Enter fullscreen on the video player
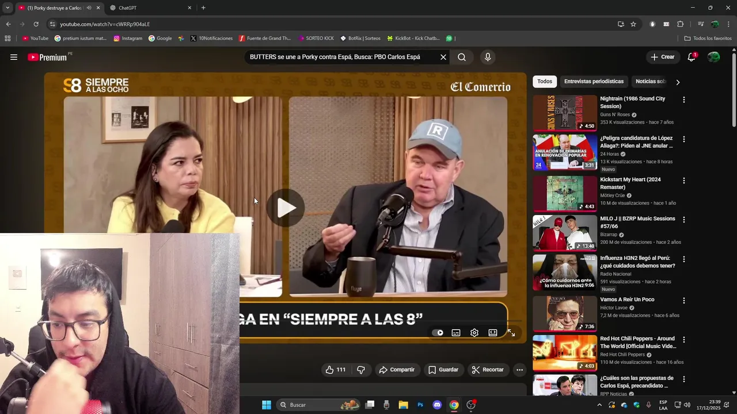737x414 pixels. (x=511, y=333)
